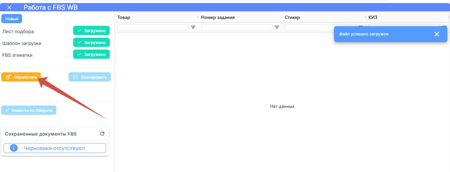Screen dimensions: 450x172
Task: Click Загружено button for Лист подбора
Action: 91,31
